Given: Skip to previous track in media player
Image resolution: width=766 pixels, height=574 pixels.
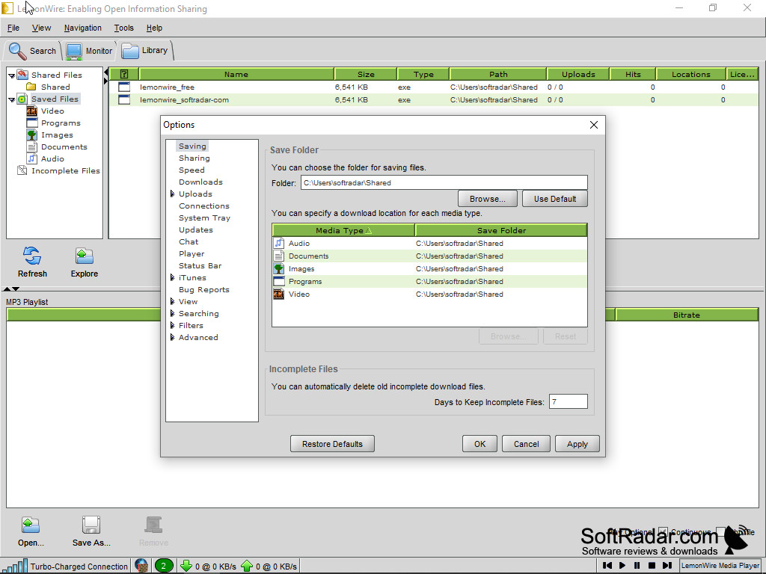Looking at the screenshot, I should tap(607, 565).
